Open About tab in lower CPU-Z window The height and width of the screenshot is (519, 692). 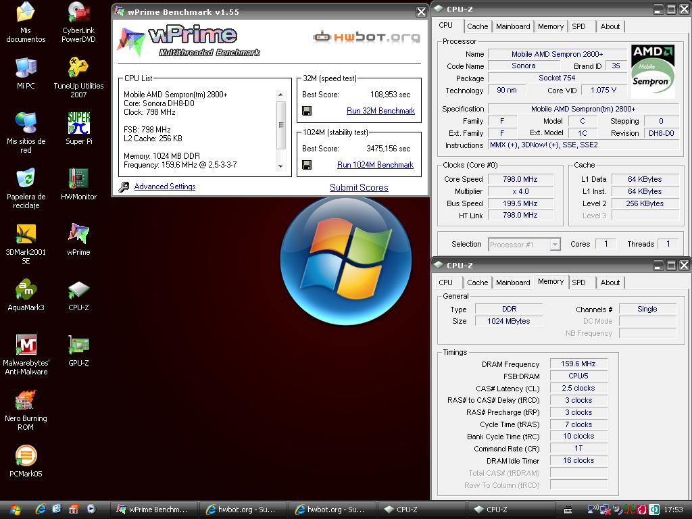(x=610, y=282)
